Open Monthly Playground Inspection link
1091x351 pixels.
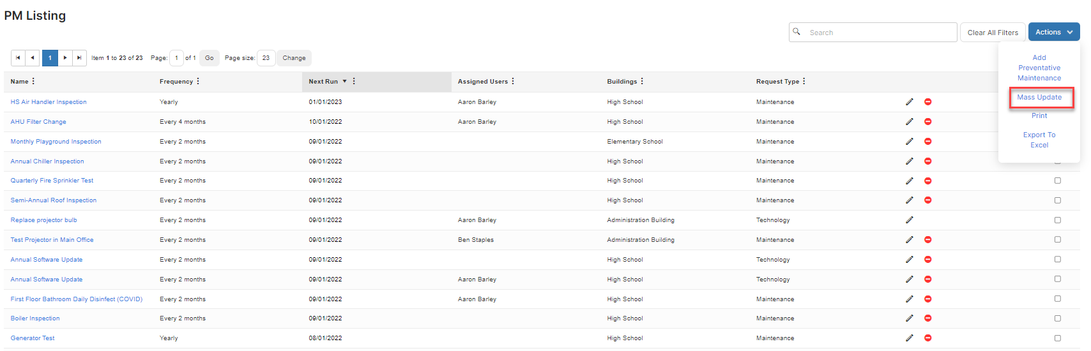point(56,141)
